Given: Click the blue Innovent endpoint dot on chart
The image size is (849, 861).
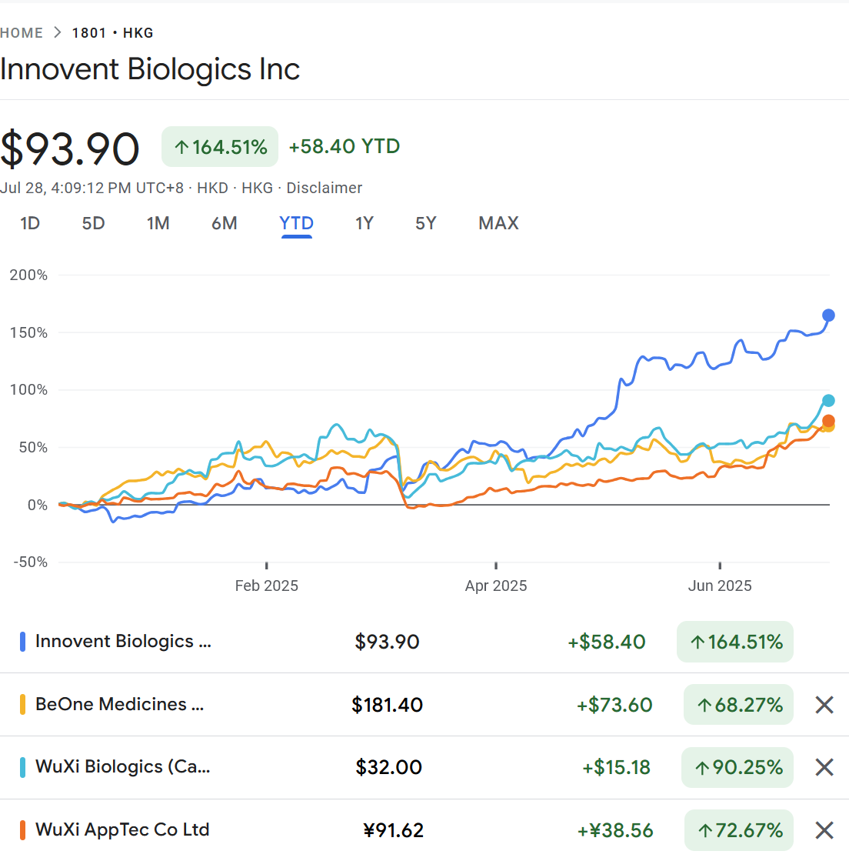Looking at the screenshot, I should coord(828,315).
